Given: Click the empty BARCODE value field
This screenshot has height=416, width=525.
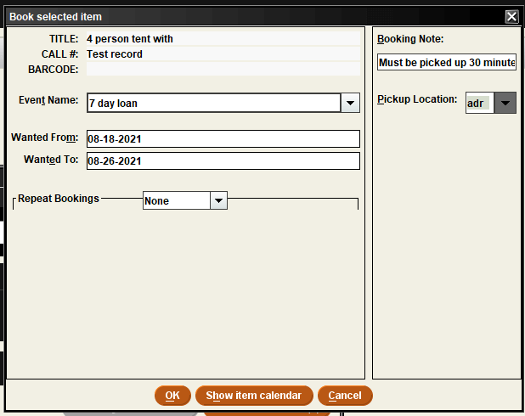Looking at the screenshot, I should 223,69.
